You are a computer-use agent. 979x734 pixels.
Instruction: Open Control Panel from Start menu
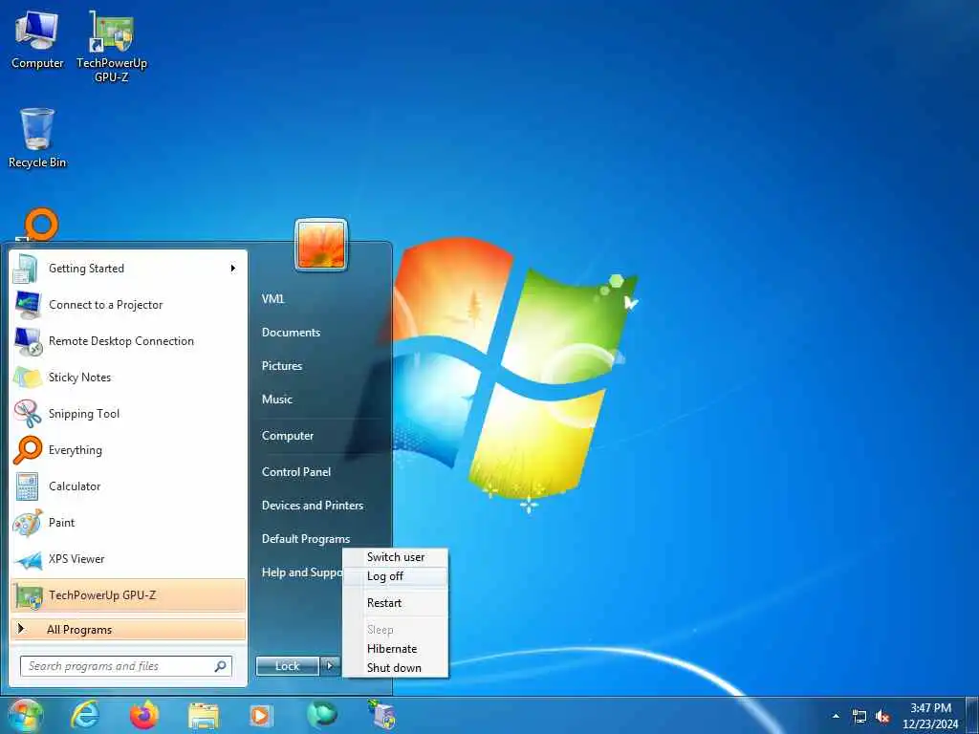(296, 472)
